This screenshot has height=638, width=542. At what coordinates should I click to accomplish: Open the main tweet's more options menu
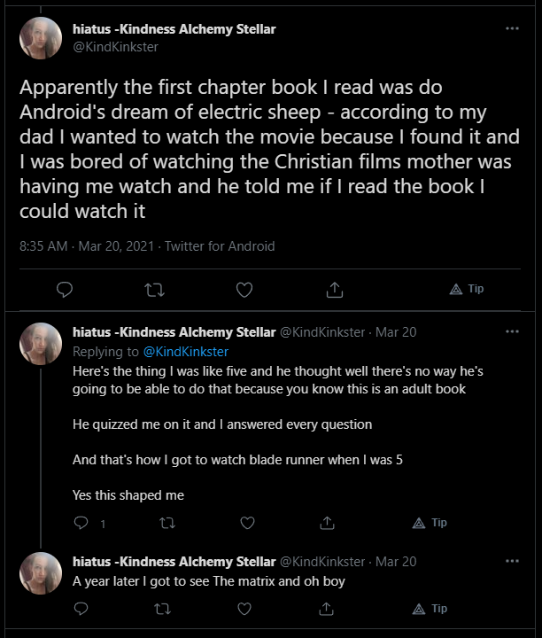(512, 28)
